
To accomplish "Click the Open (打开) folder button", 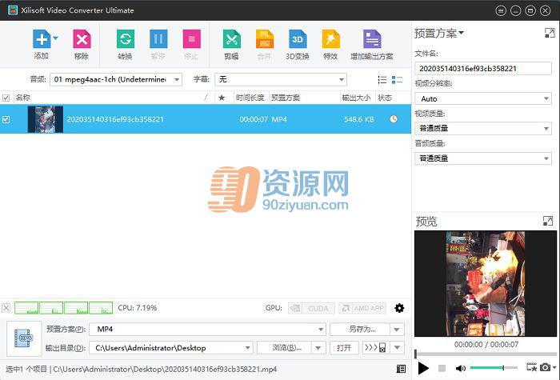I will [344, 347].
